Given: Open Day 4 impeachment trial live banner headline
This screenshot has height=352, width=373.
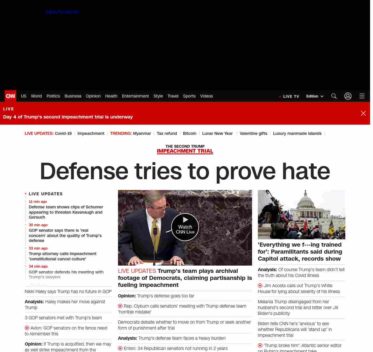Looking at the screenshot, I should click(68, 117).
